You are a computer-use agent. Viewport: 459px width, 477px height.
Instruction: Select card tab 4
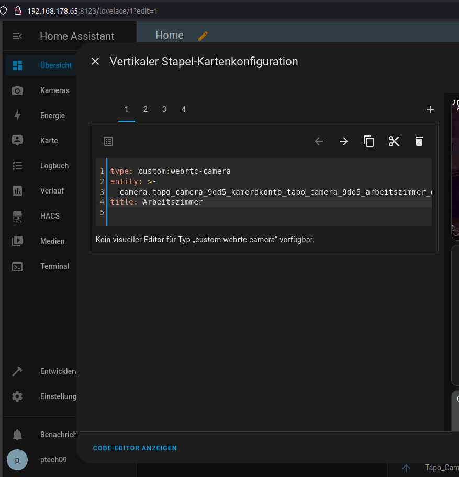click(x=183, y=109)
